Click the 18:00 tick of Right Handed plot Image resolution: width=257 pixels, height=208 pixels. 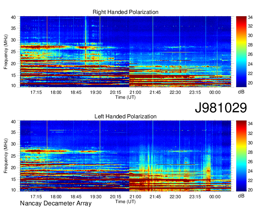click(x=56, y=92)
